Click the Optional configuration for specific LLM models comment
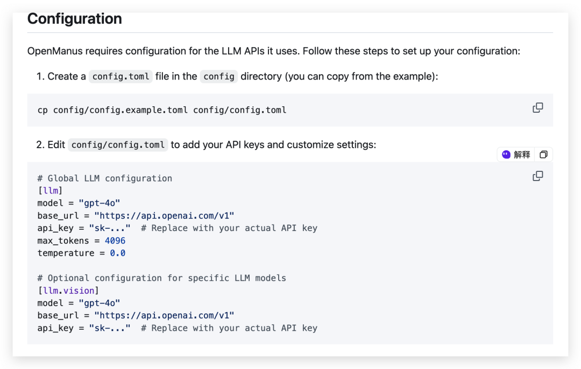The width and height of the screenshot is (581, 369). pos(161,278)
